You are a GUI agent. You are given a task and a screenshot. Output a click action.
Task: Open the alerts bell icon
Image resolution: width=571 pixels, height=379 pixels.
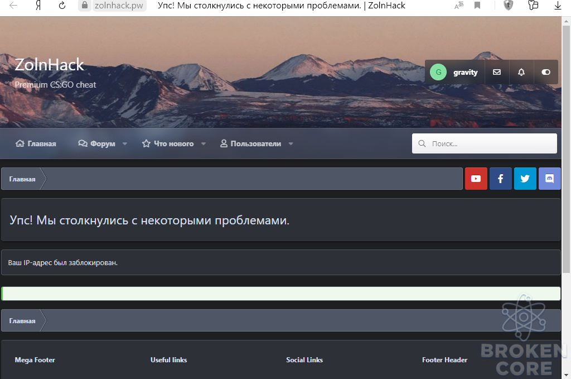[x=521, y=72]
